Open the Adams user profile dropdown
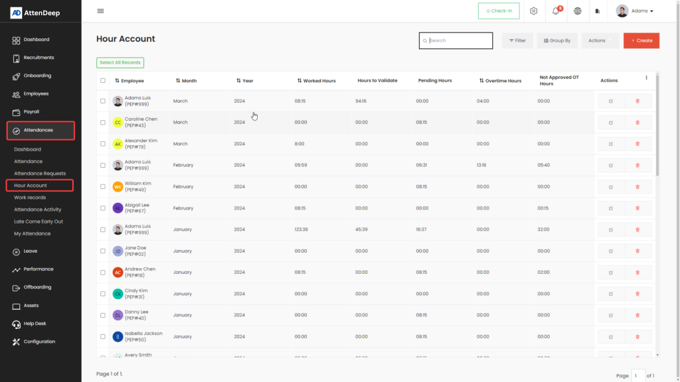This screenshot has width=680, height=382. (635, 11)
